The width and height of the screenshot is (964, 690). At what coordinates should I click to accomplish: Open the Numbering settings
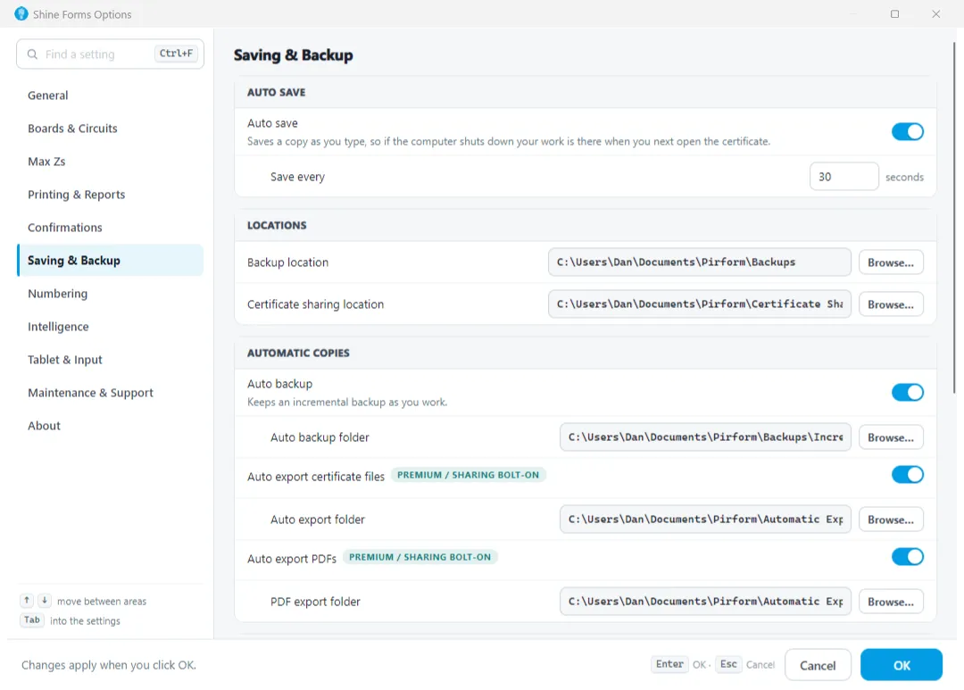click(110, 294)
